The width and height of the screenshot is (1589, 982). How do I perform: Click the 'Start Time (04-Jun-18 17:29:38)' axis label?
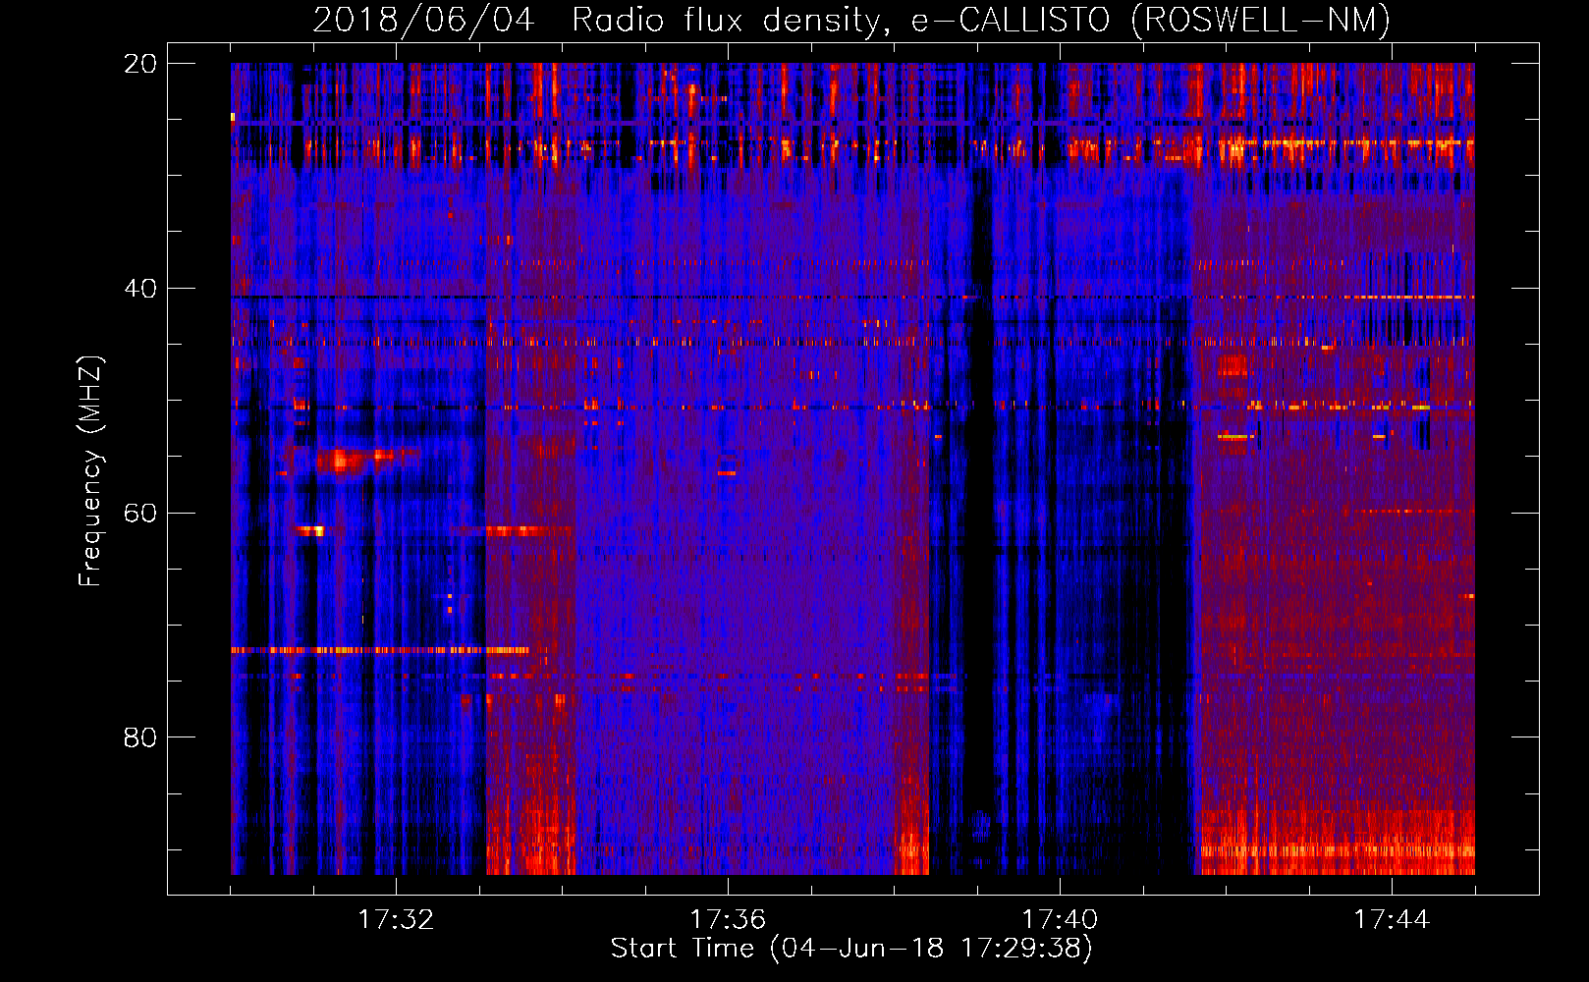(x=851, y=949)
